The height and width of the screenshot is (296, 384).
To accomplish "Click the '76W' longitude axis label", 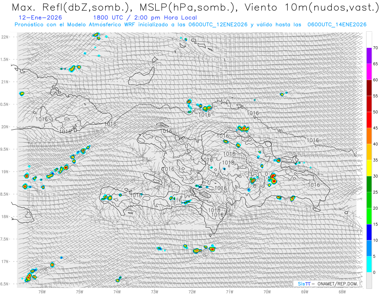I will coord(42,292).
